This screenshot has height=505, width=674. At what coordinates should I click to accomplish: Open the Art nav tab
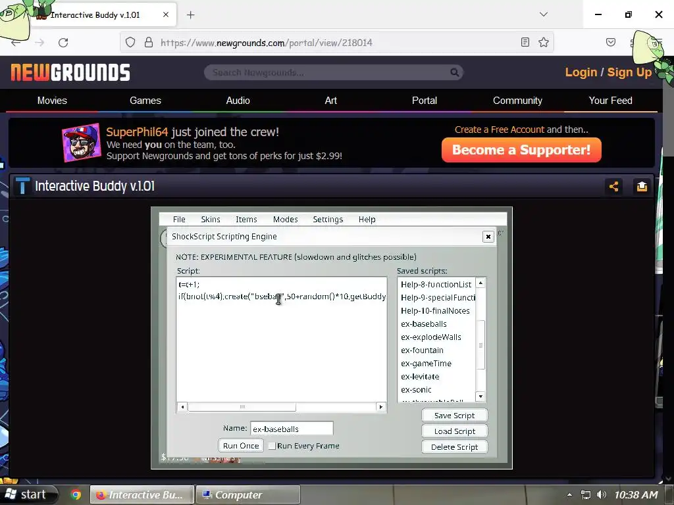tap(331, 101)
